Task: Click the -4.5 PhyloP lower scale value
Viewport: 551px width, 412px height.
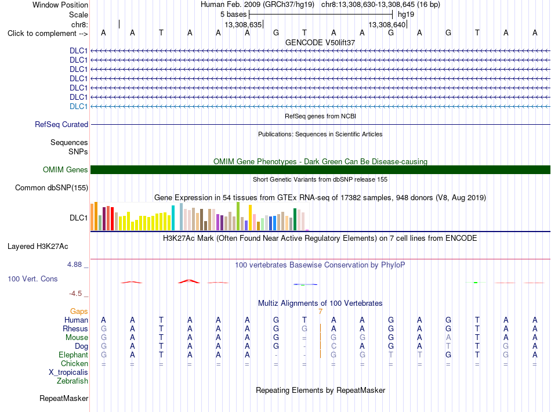Action: click(75, 294)
